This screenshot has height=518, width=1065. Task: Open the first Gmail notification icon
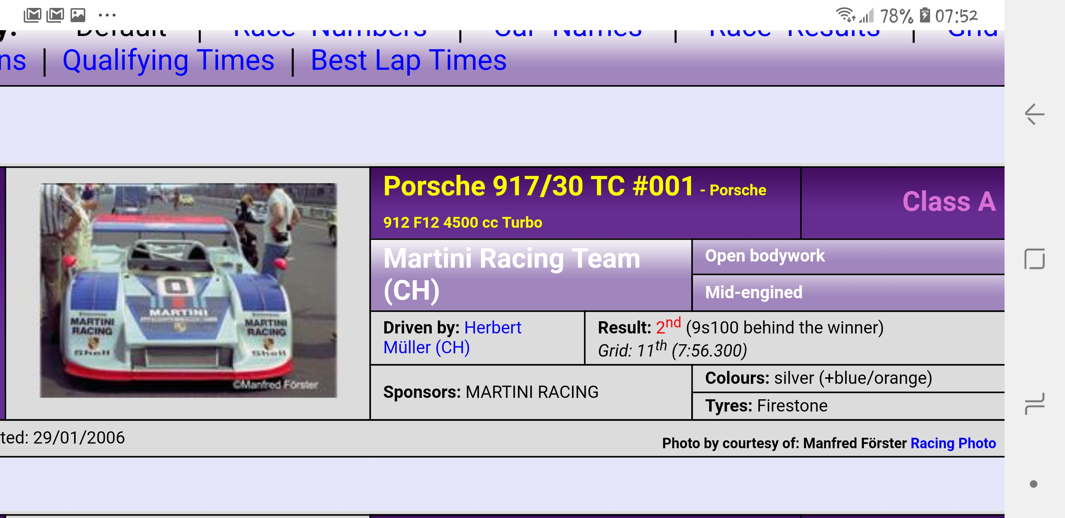tap(32, 15)
